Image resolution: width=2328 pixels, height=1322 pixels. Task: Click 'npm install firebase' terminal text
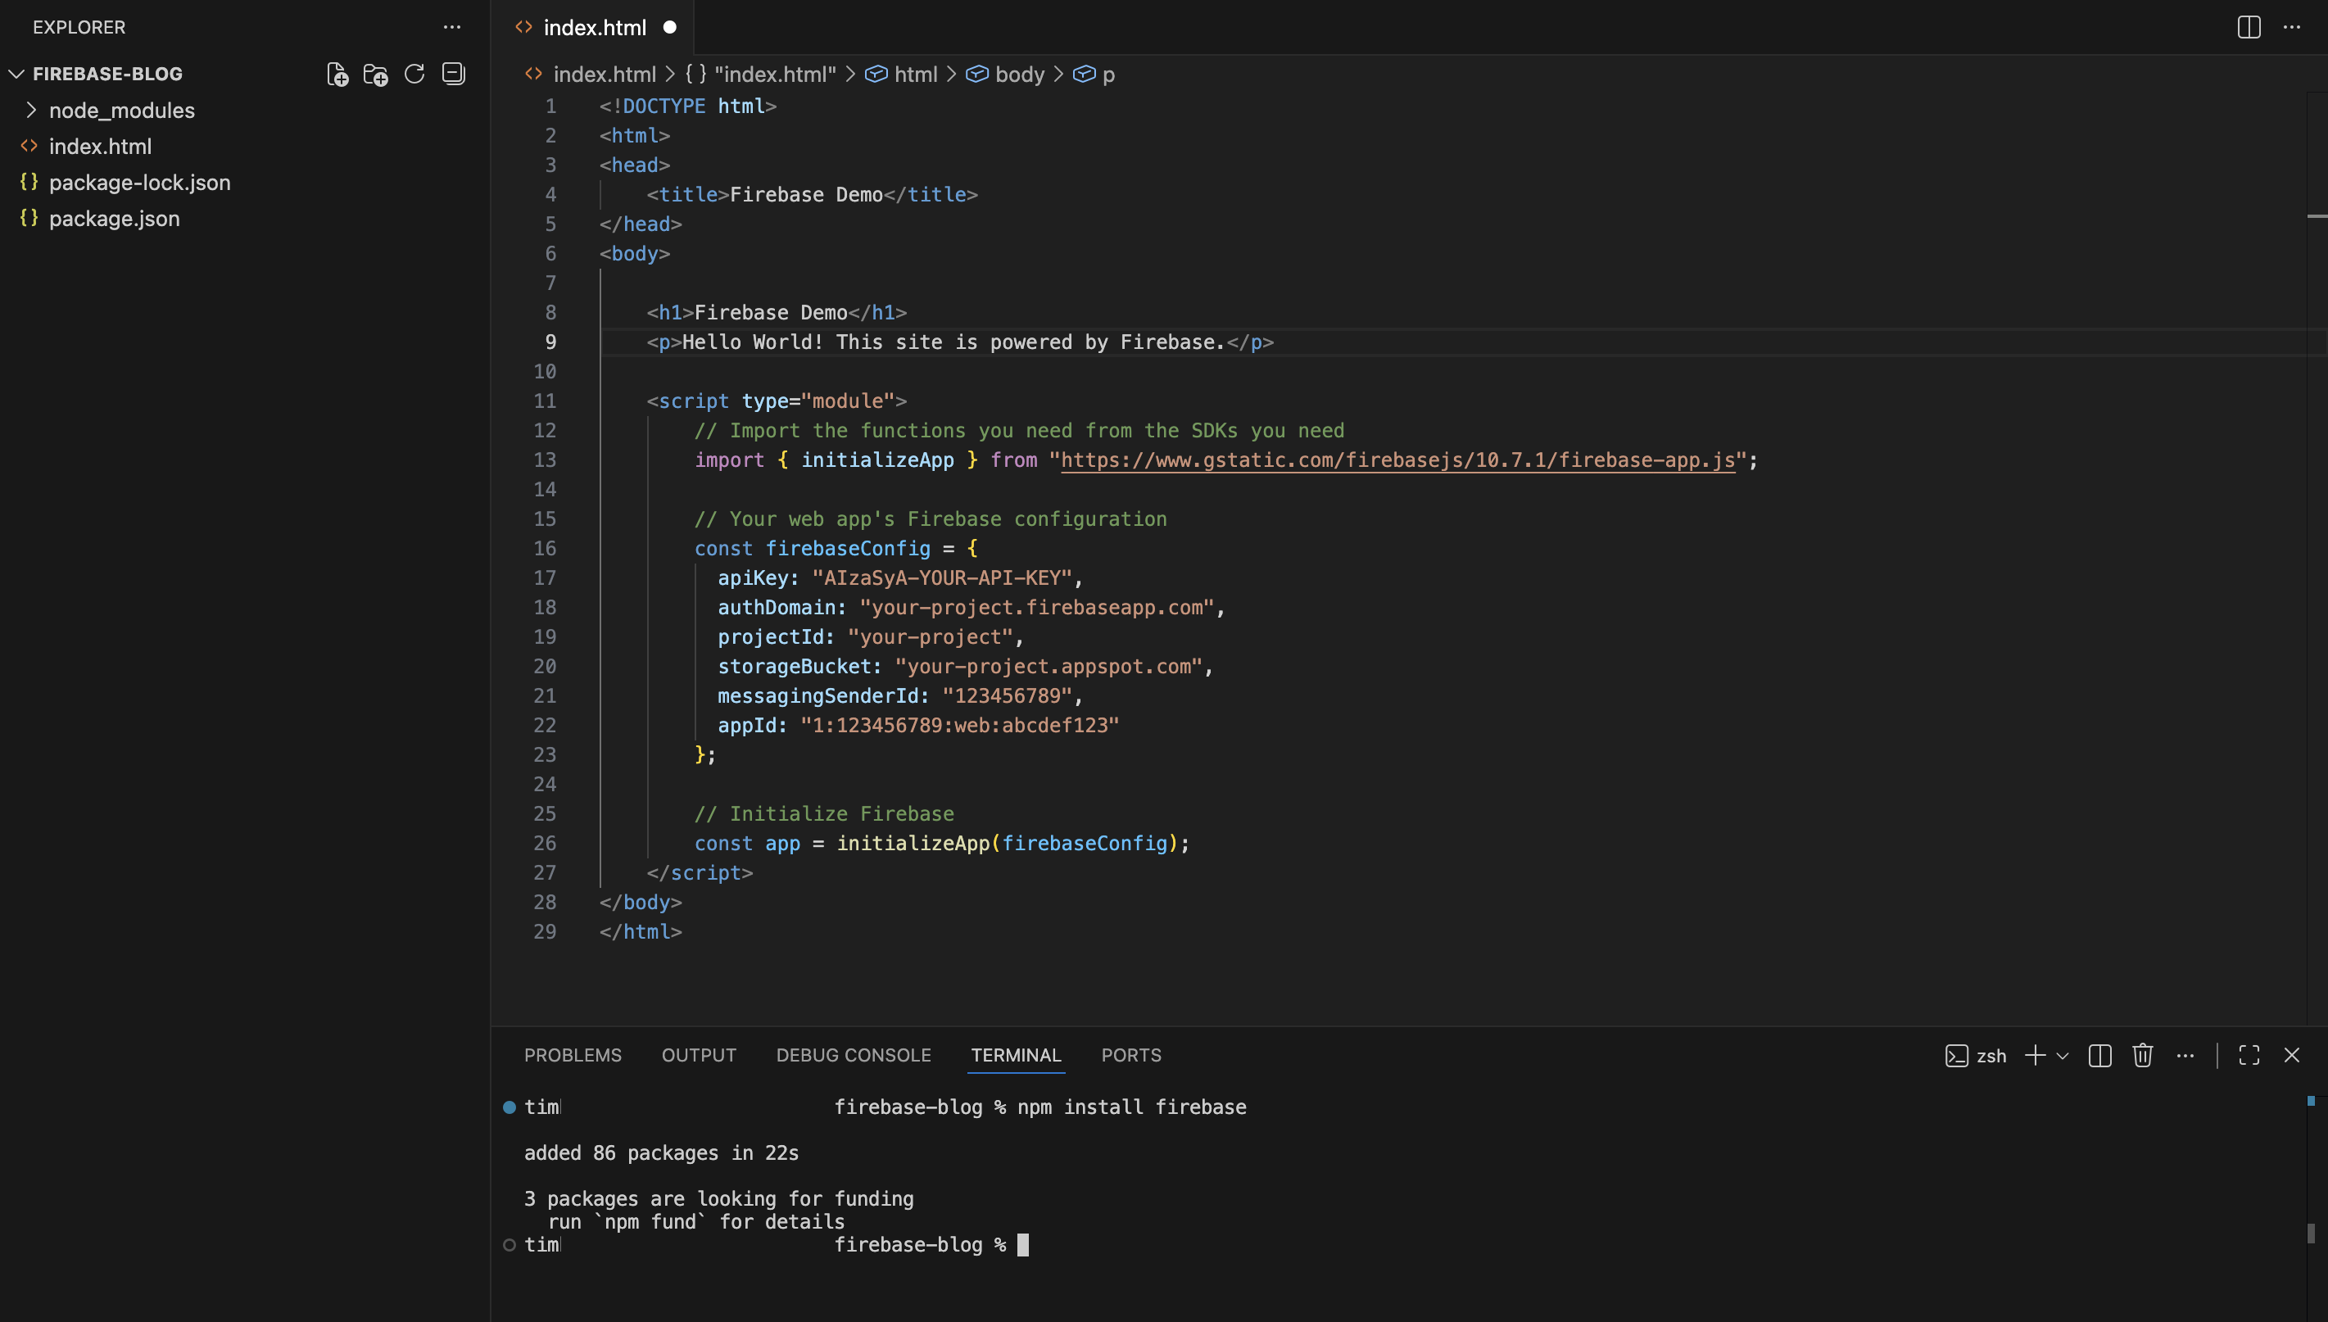tap(1131, 1107)
